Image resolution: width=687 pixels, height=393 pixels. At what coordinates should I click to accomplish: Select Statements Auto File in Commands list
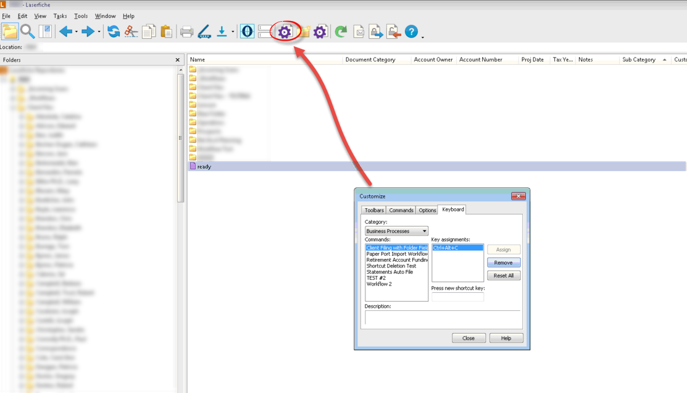[x=389, y=272]
